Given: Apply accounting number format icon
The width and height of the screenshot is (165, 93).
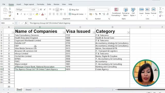Looking at the screenshot, I should tap(90, 14).
